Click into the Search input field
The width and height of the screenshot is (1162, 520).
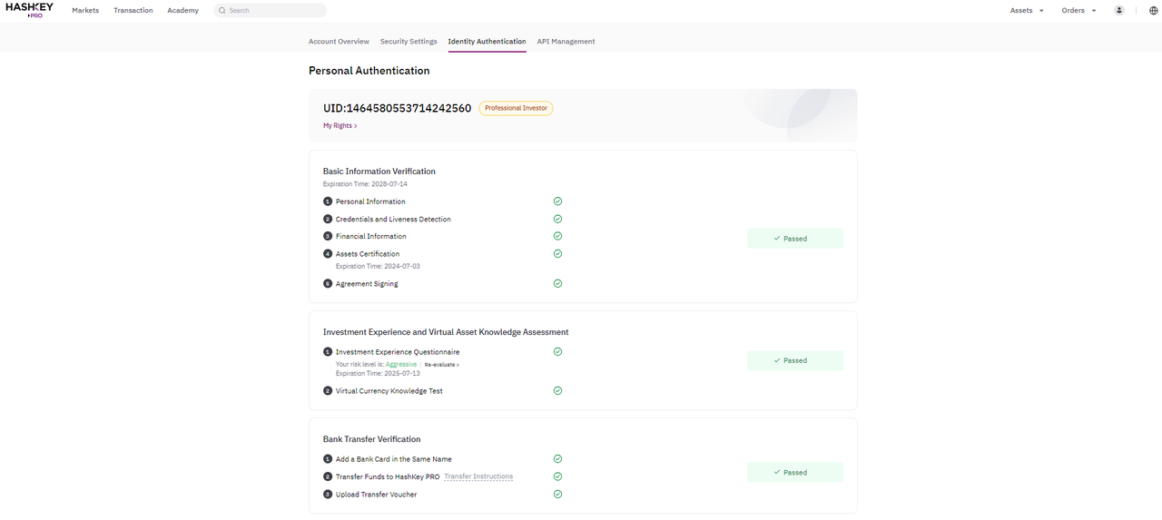[271, 11]
